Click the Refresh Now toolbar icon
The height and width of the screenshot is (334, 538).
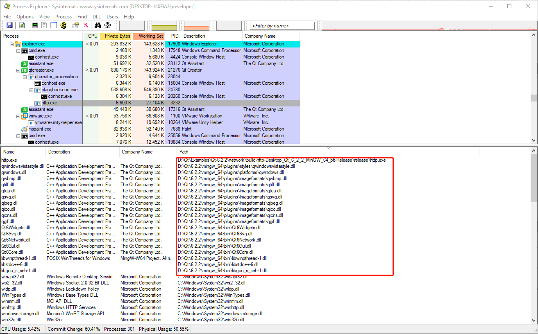click(x=22, y=25)
